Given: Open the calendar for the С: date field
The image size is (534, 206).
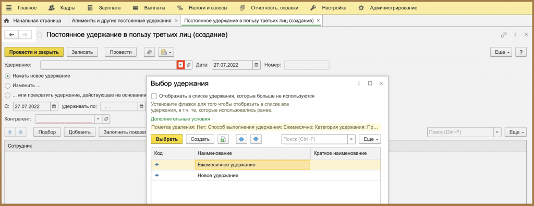Looking at the screenshot, I should pyautogui.click(x=54, y=106).
